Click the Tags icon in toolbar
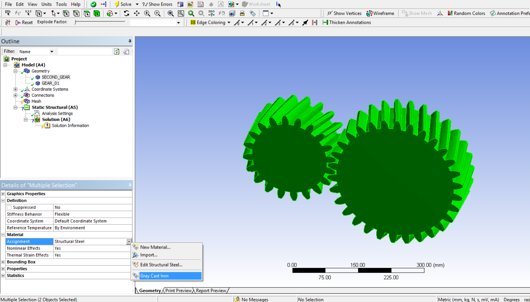530x302 pixels. click(253, 13)
